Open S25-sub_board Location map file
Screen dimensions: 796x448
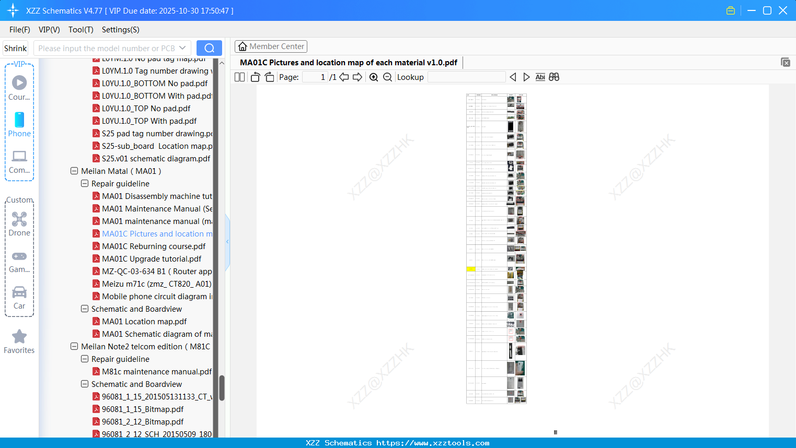tap(153, 146)
